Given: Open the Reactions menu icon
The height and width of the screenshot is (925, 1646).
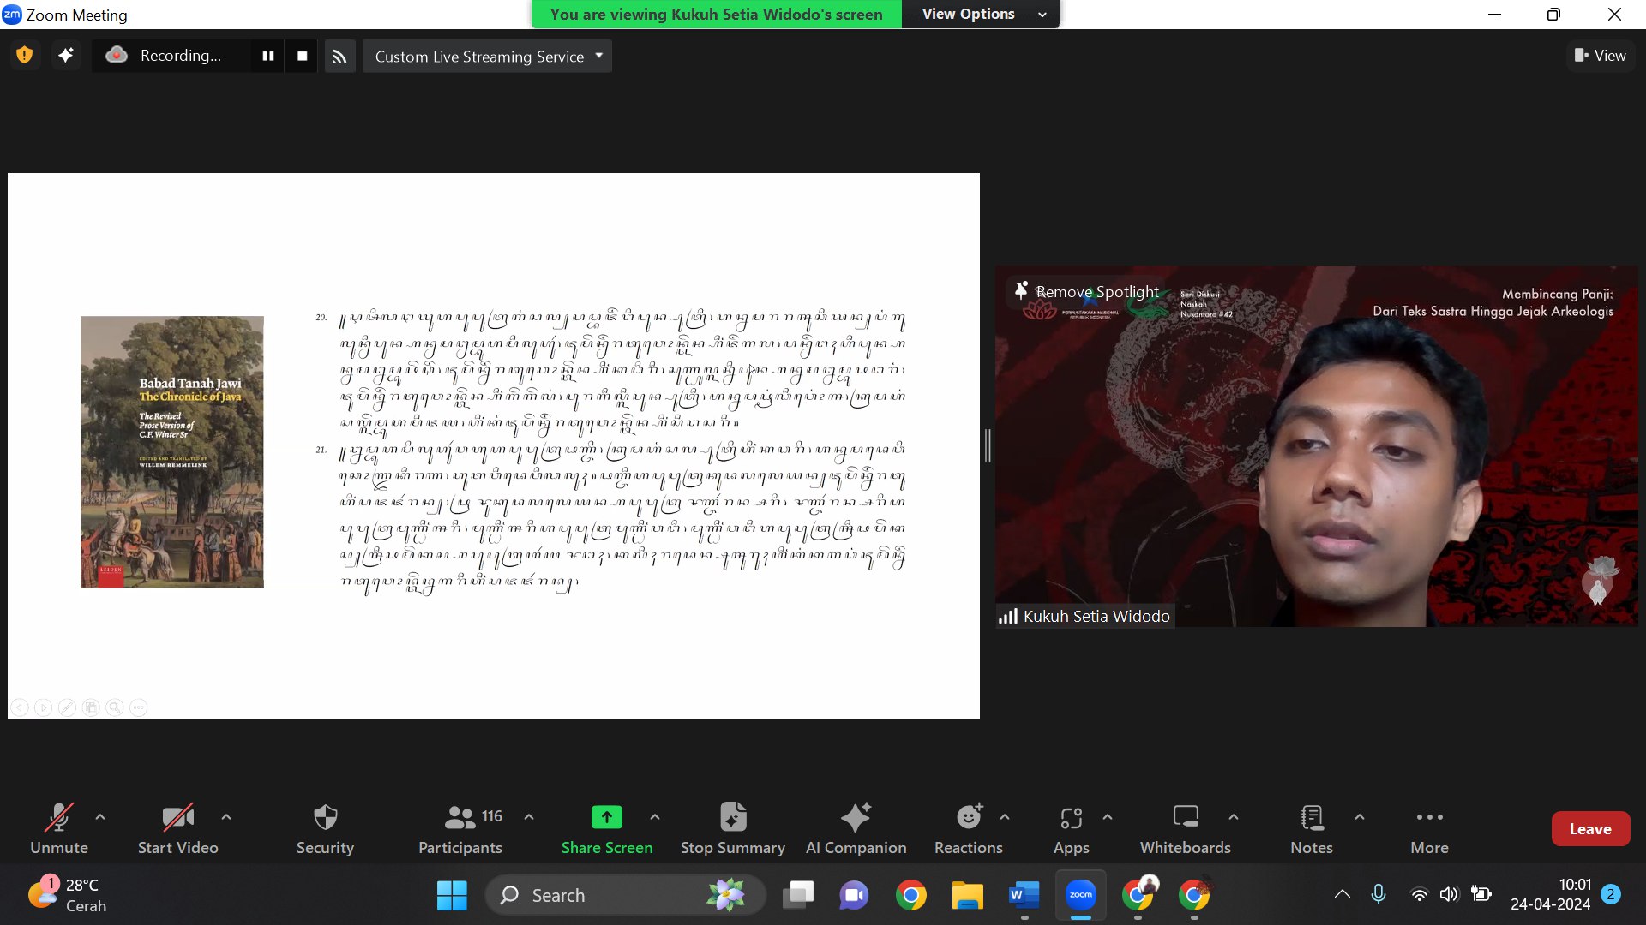Looking at the screenshot, I should [x=969, y=817].
